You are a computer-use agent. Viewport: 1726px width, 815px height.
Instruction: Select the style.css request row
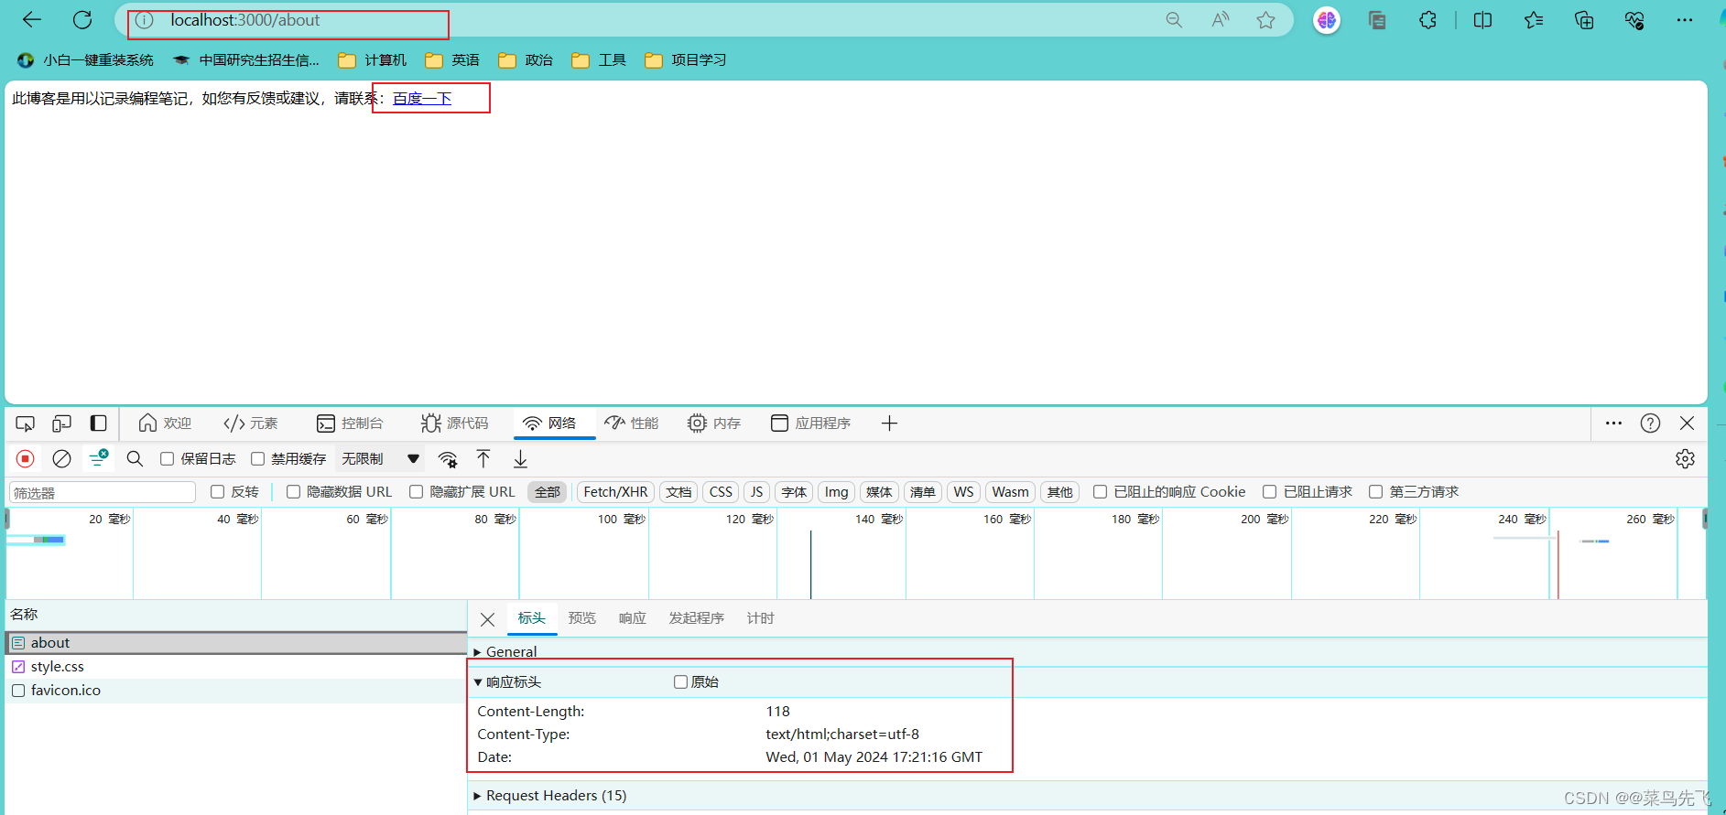tap(236, 667)
